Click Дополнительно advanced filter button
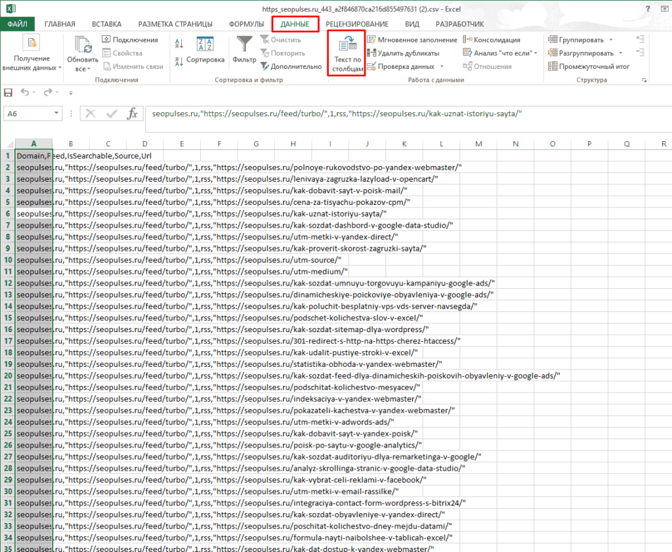672x552 pixels. 291,66
